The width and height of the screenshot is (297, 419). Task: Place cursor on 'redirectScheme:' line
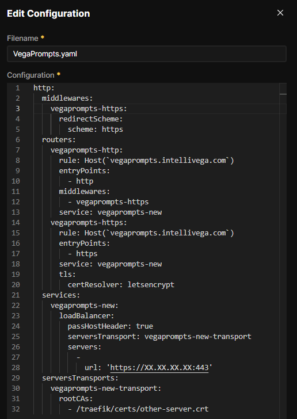point(91,119)
